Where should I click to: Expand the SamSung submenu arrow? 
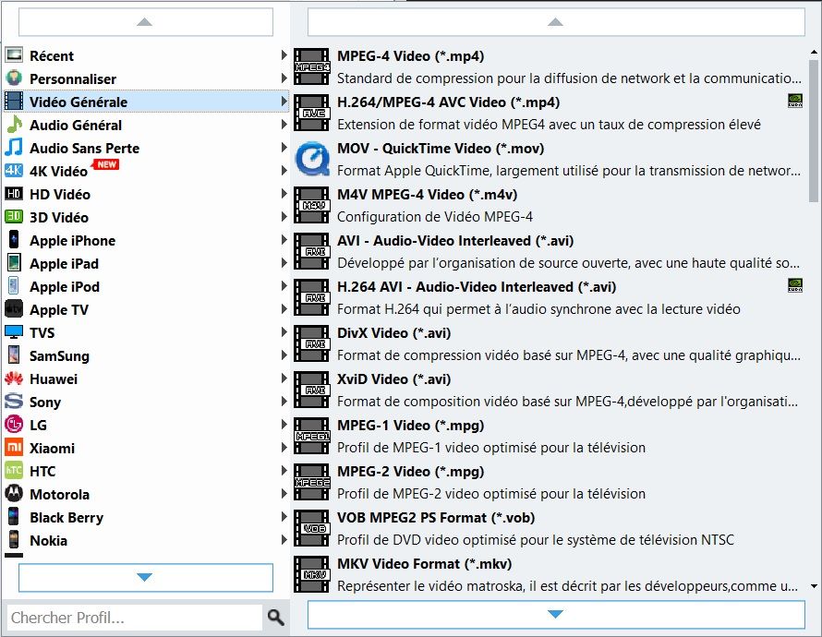[284, 355]
